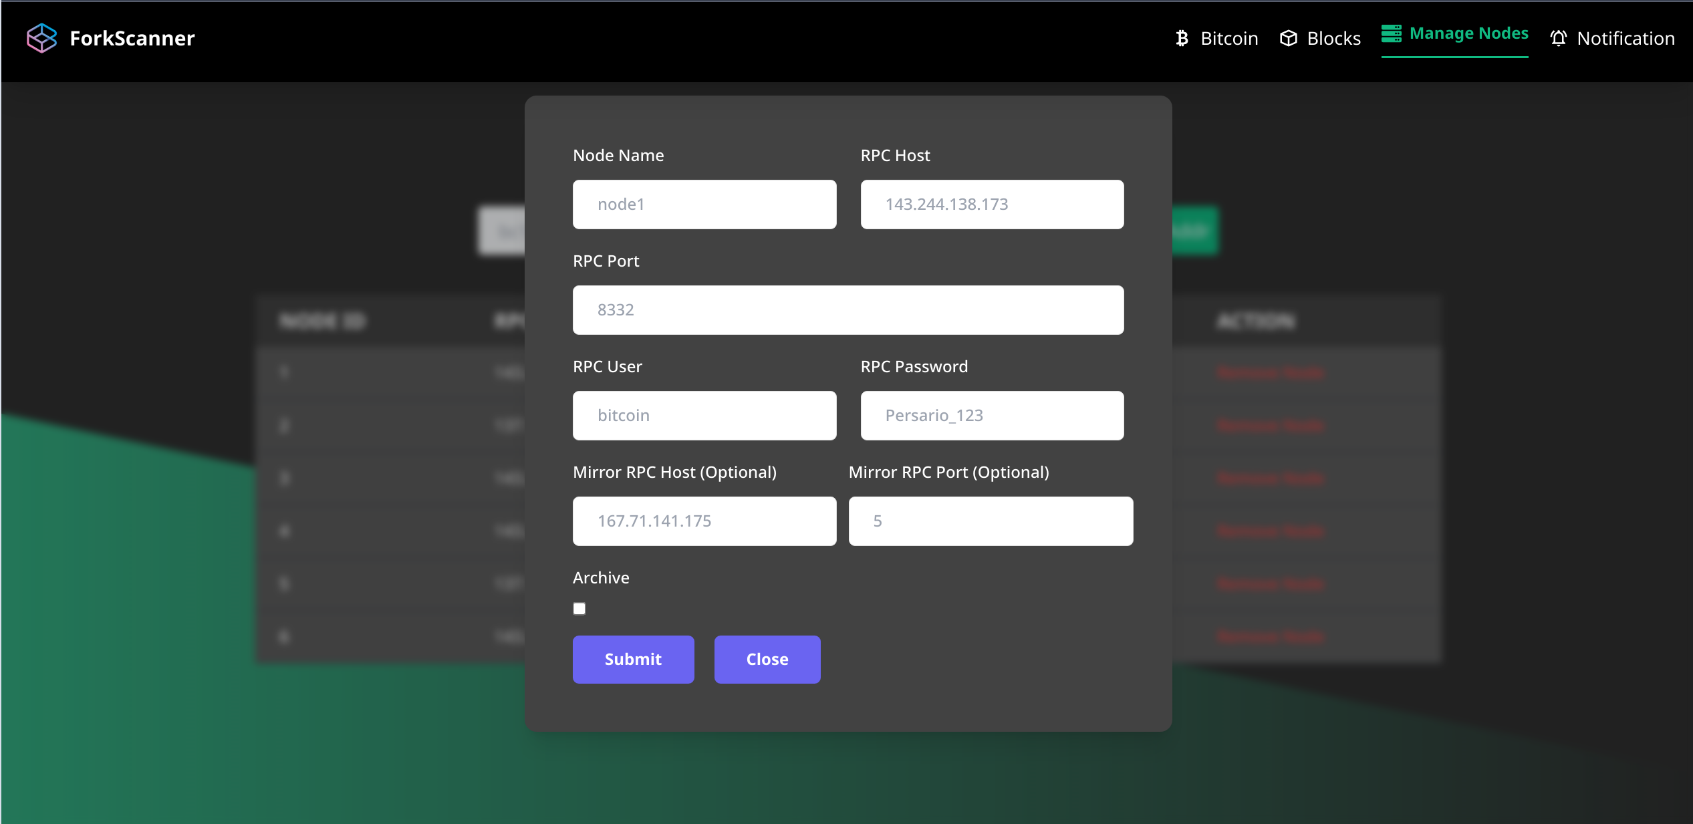Focus the Mirror RPC Port field
Screen dimensions: 1693x824
click(990, 521)
